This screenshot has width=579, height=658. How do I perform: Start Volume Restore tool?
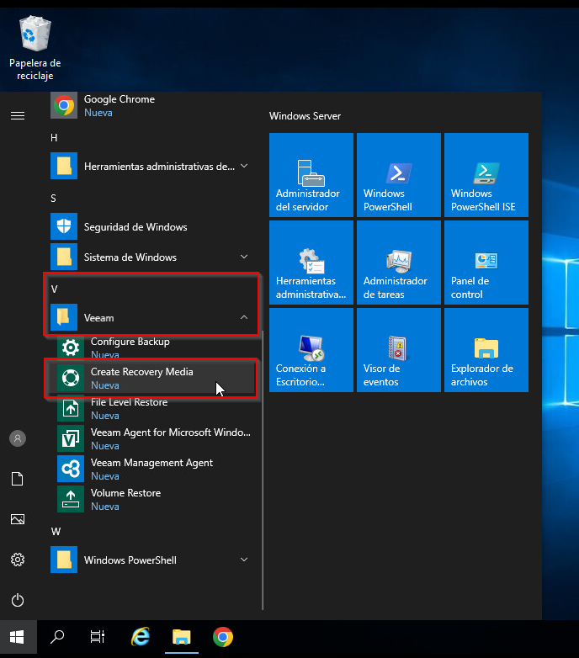125,499
